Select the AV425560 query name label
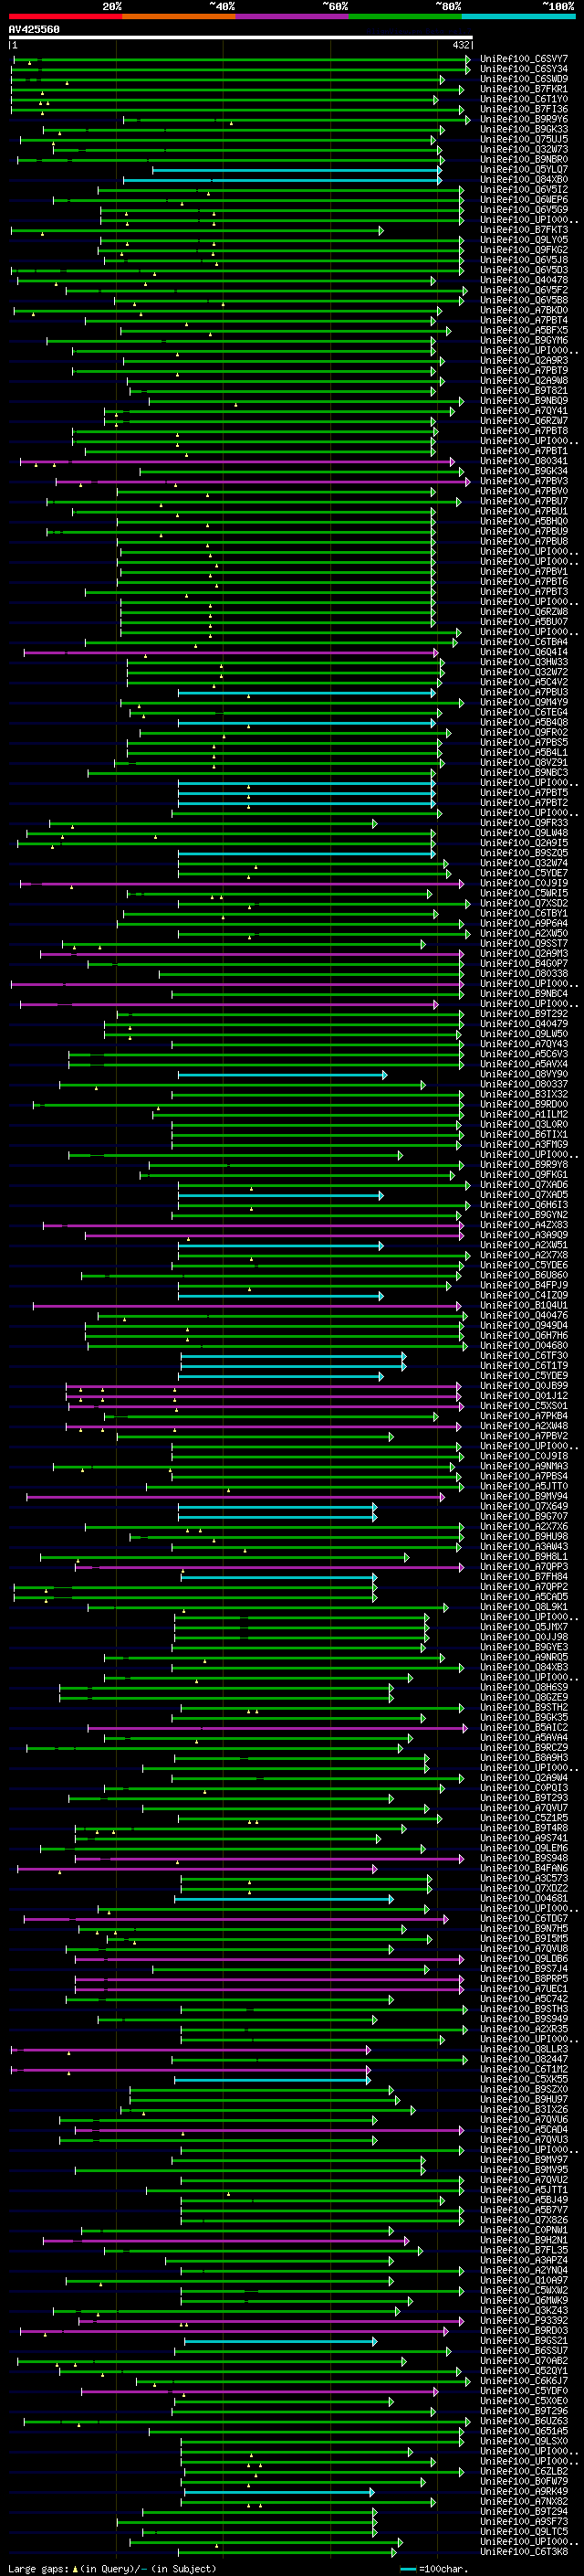The height and width of the screenshot is (2576, 584). point(34,29)
